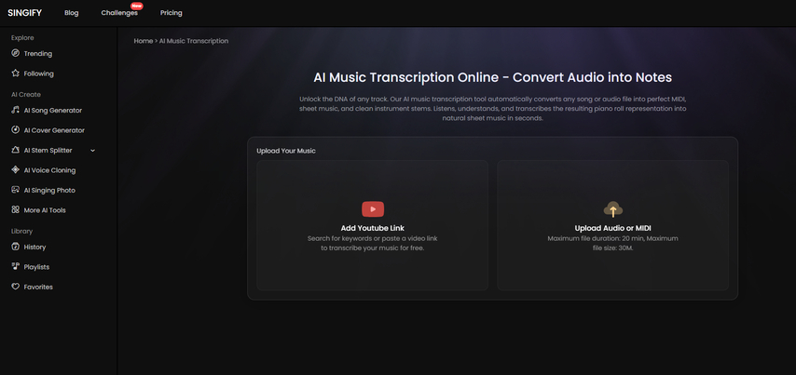
Task: Select the Add Youtube Link label
Action: pyautogui.click(x=373, y=228)
